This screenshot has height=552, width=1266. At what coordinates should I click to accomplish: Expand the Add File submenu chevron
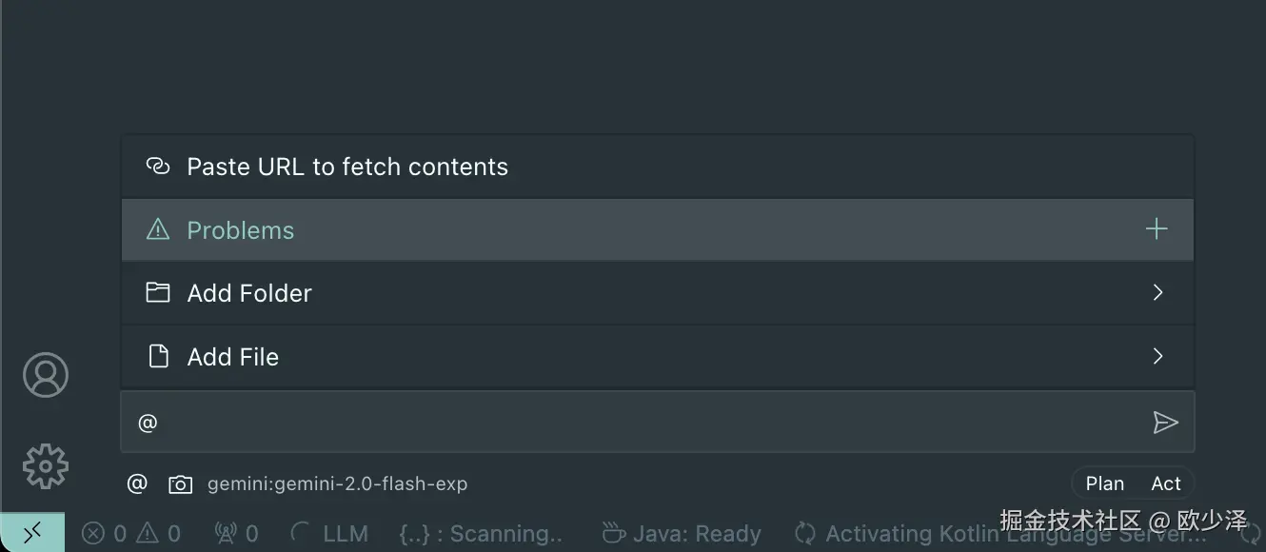(x=1157, y=357)
